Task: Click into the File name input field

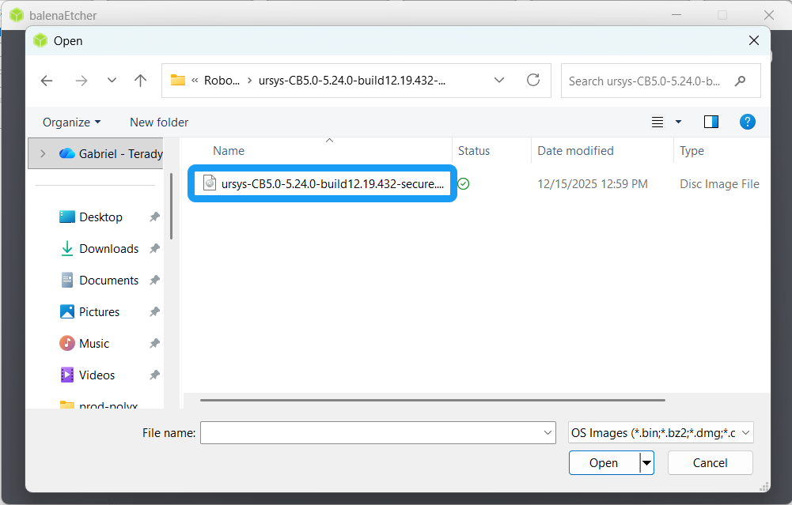Action: click(372, 432)
